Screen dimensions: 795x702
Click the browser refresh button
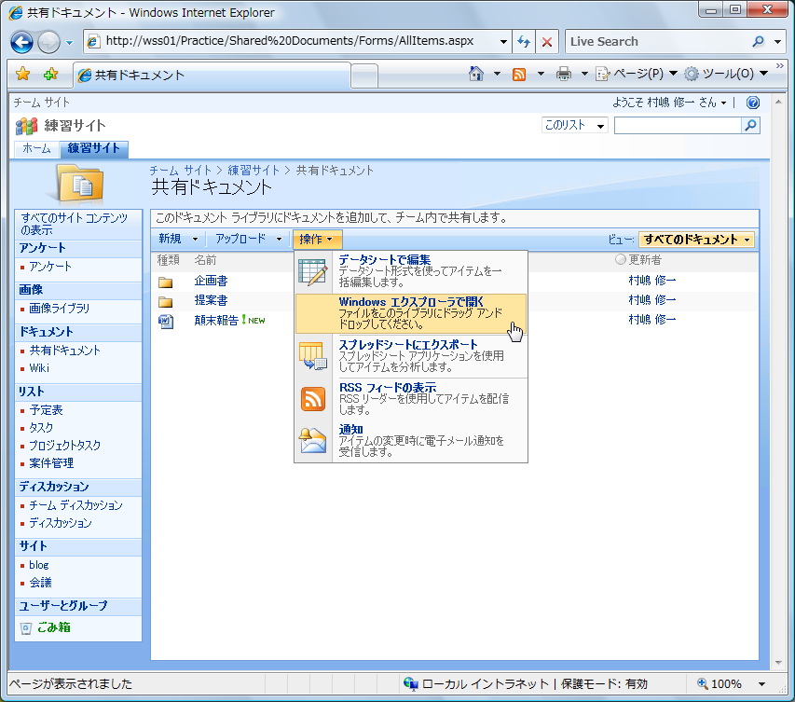click(x=524, y=42)
